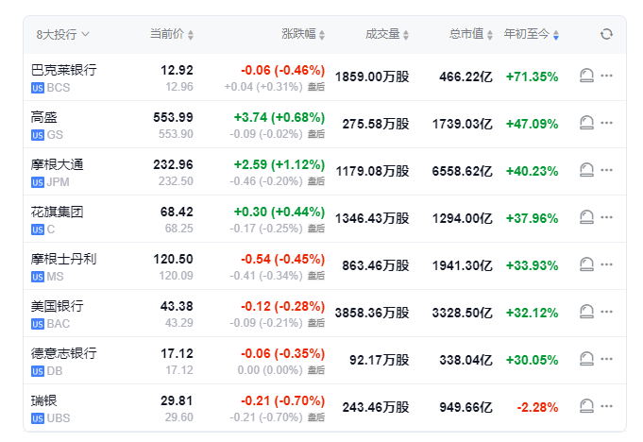
Task: Select market cap 6558.62亿
Action: coord(462,171)
